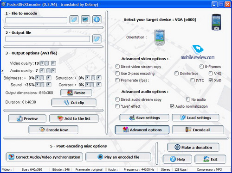Click the Brightness slider thumb
Viewport: 232px width, 173px height.
pyautogui.click(x=42, y=78)
